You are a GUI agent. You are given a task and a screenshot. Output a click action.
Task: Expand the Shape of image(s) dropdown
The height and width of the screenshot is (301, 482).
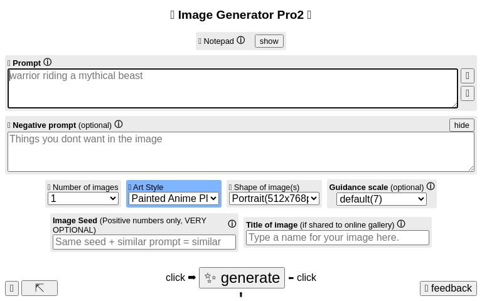tap(274, 198)
